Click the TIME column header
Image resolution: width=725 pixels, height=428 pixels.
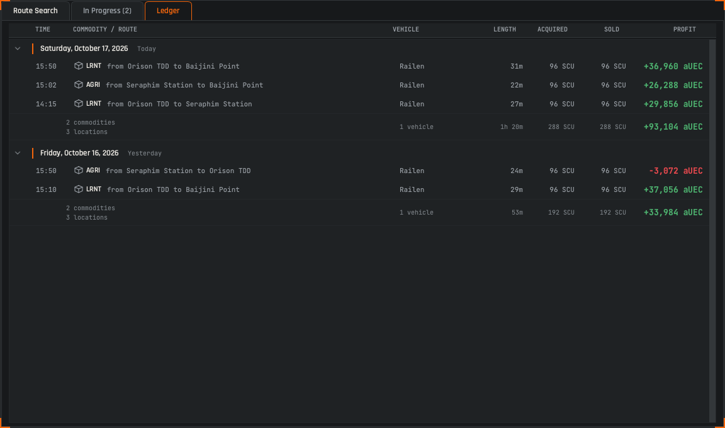coord(43,29)
